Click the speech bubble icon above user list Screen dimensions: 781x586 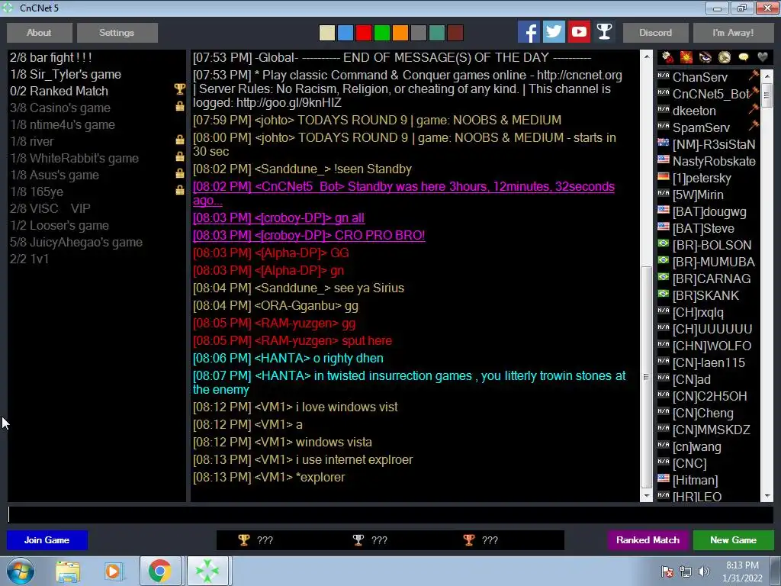point(743,57)
